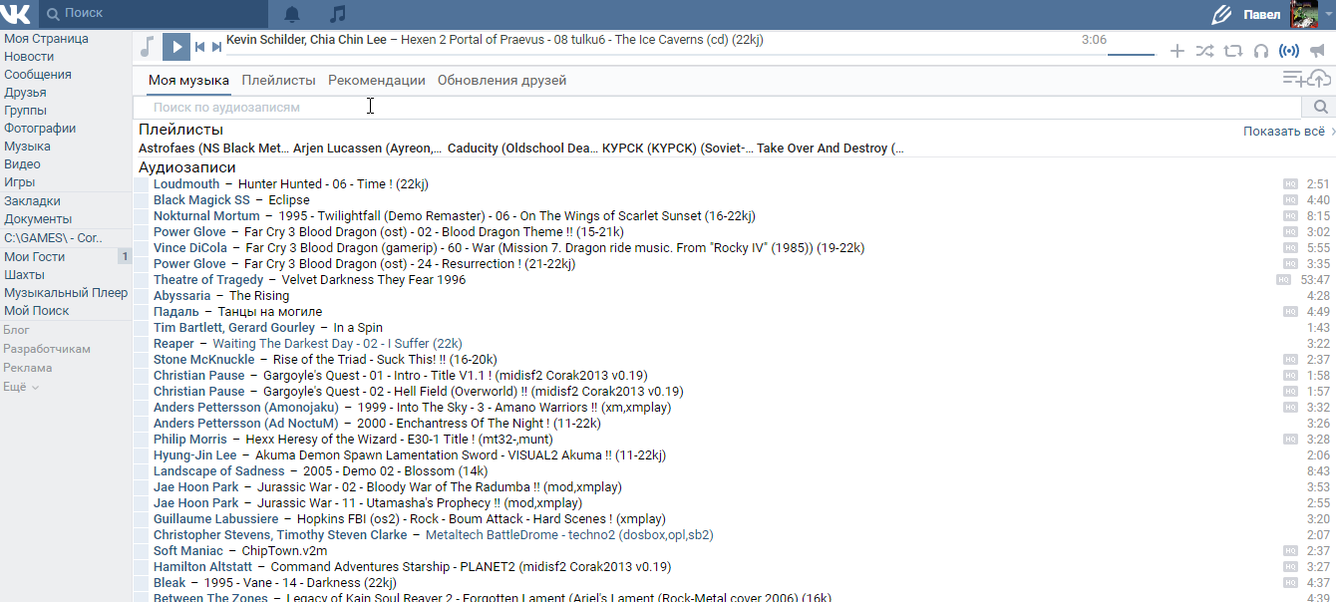Open Arjen Lucassen (Ayreon playlist
1336x602 pixels.
pyautogui.click(x=368, y=149)
